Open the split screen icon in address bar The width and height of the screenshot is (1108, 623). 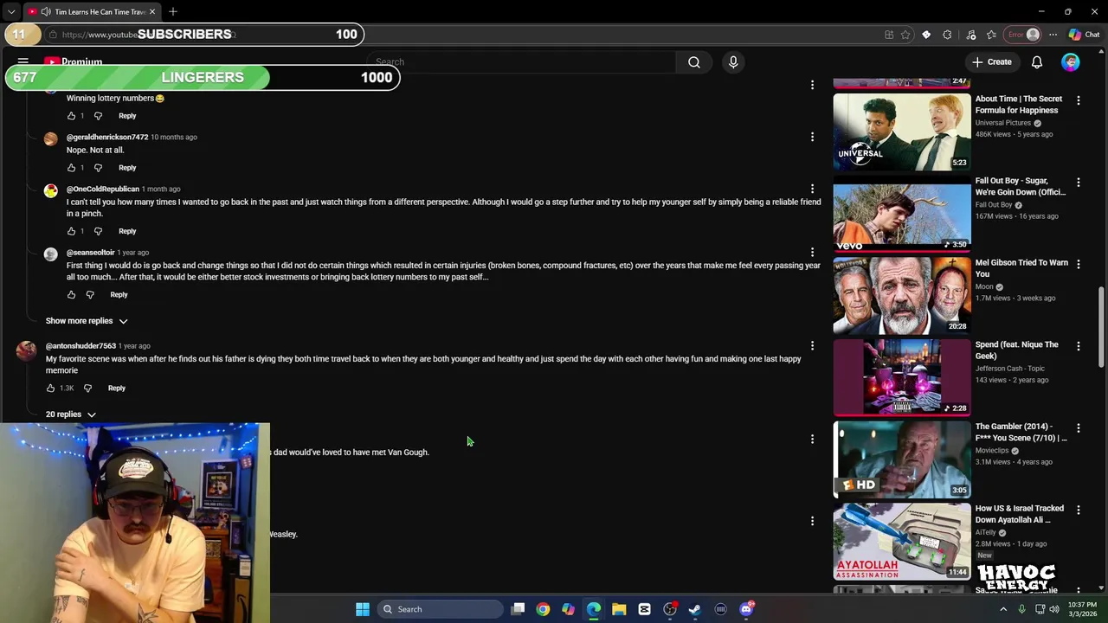(x=889, y=35)
